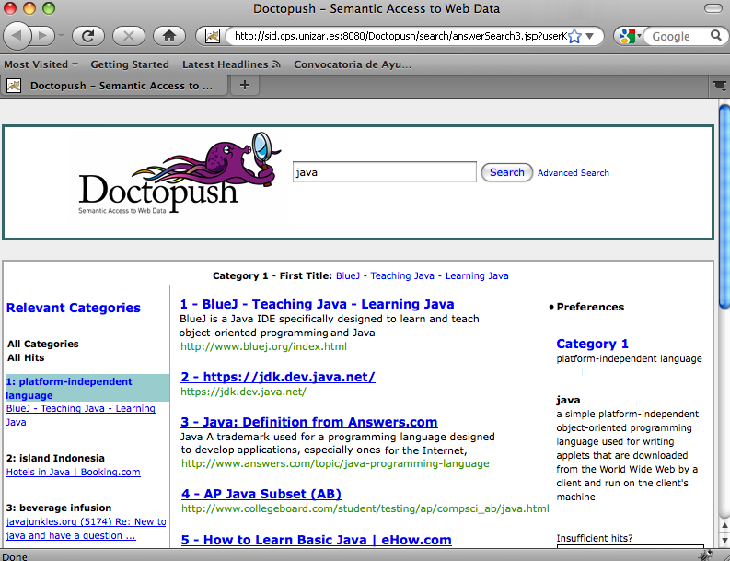Click the Relevant Categories heading
The image size is (730, 561).
(73, 308)
